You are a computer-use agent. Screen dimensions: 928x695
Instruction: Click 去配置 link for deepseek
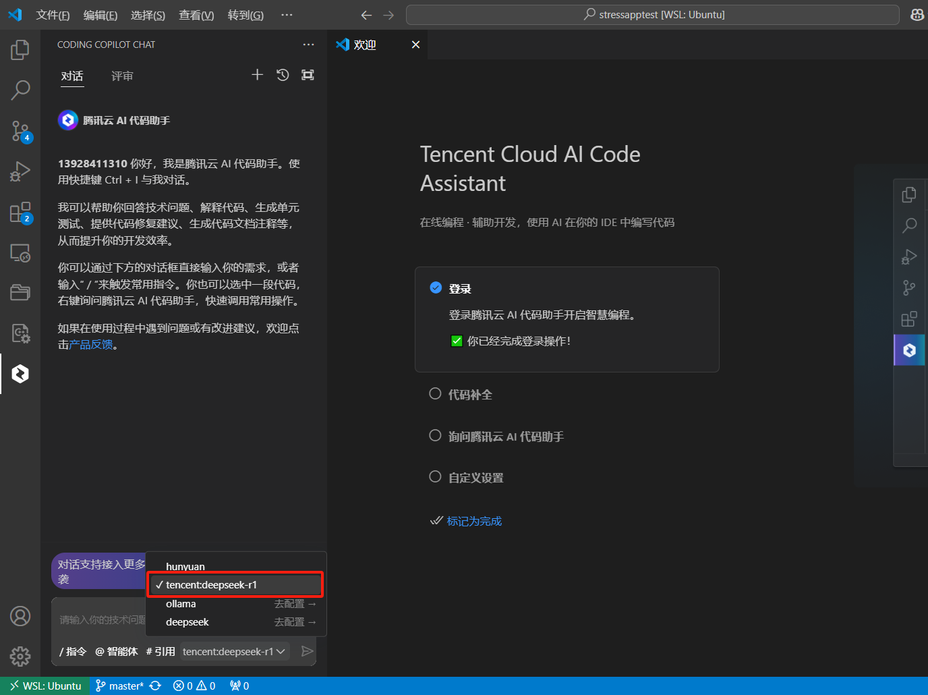(x=295, y=622)
